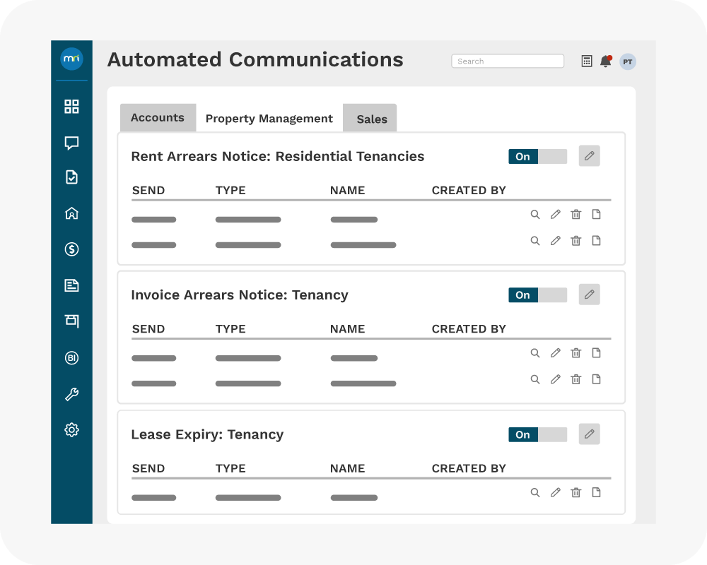Toggle Rent Arrears Notice On switch

[x=537, y=157]
